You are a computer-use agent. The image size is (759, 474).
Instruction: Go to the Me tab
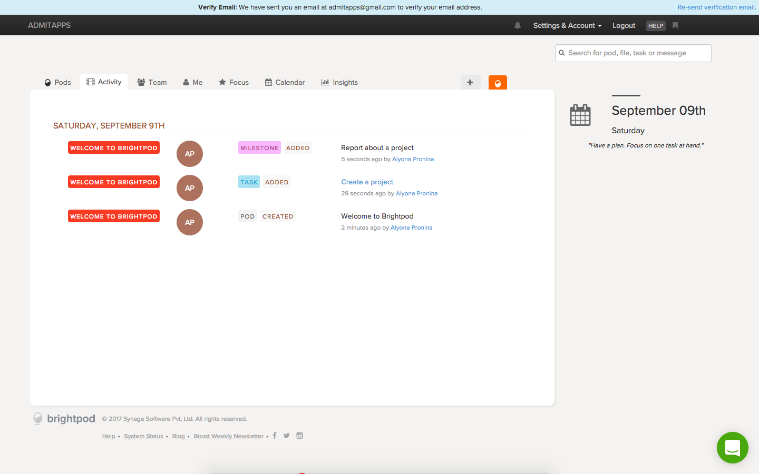pyautogui.click(x=193, y=82)
